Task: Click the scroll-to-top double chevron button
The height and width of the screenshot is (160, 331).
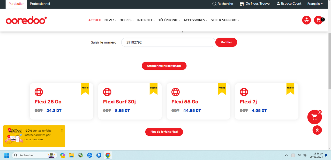Action: tap(317, 130)
